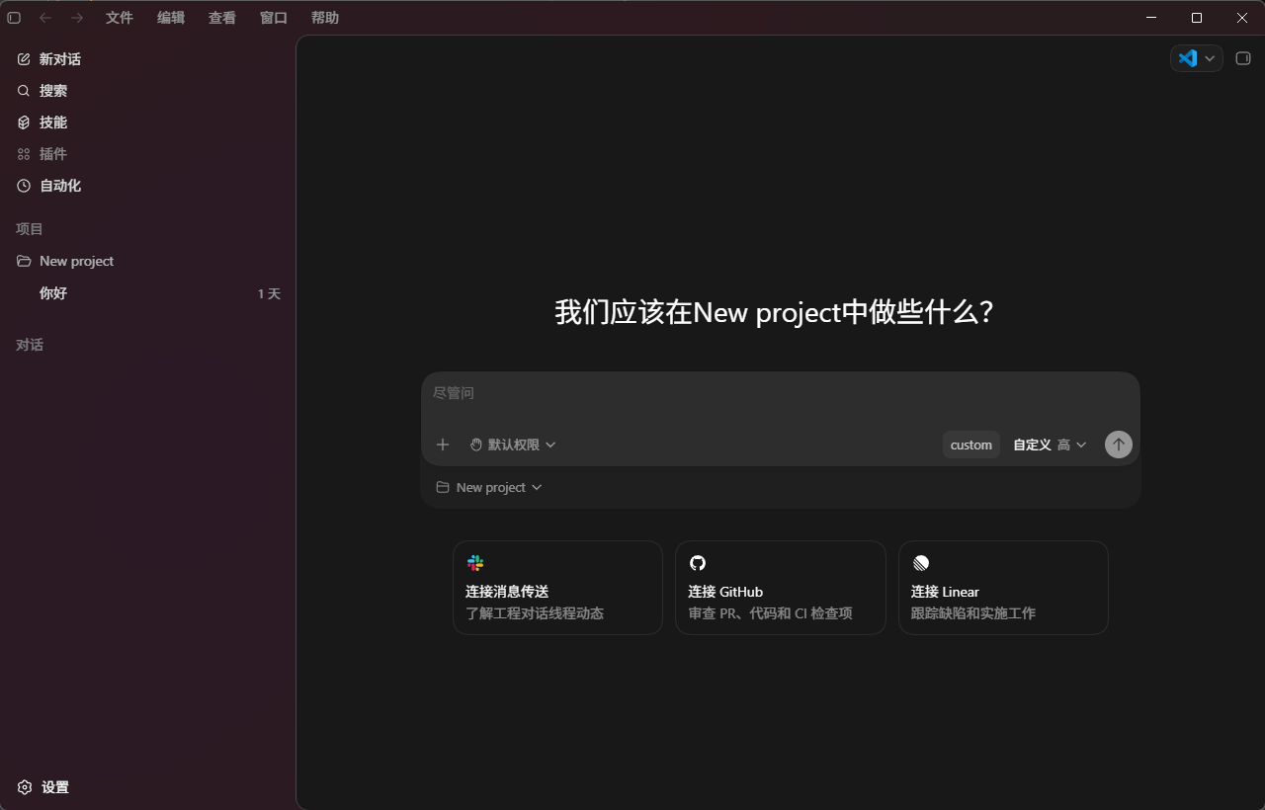Click the Linear logo icon
The image size is (1265, 810).
[x=921, y=563]
